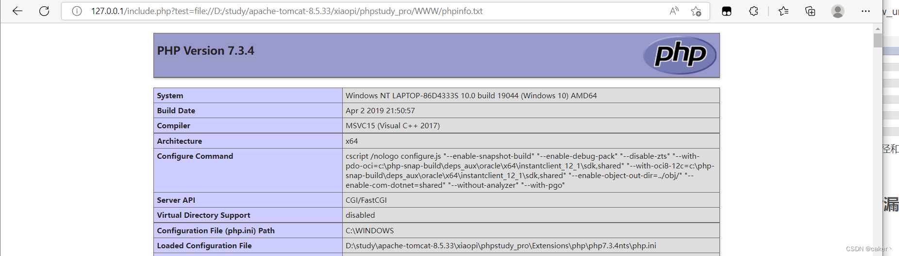The width and height of the screenshot is (899, 256).
Task: Open the dark extension icon
Action: 727,11
